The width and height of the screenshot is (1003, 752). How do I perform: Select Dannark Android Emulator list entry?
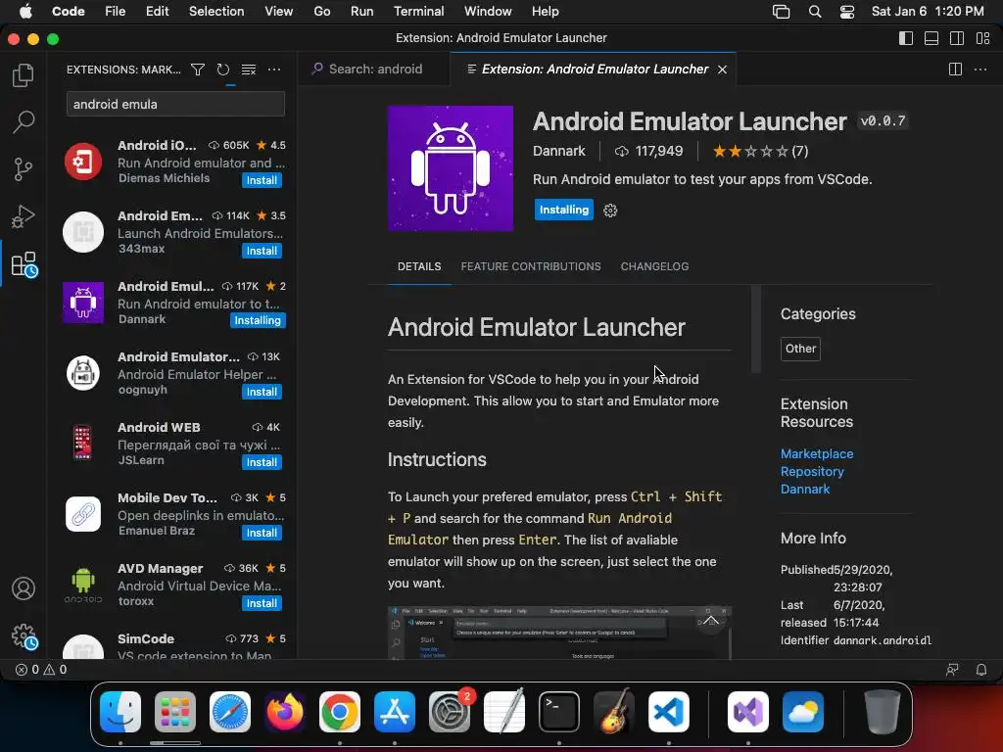(x=174, y=303)
